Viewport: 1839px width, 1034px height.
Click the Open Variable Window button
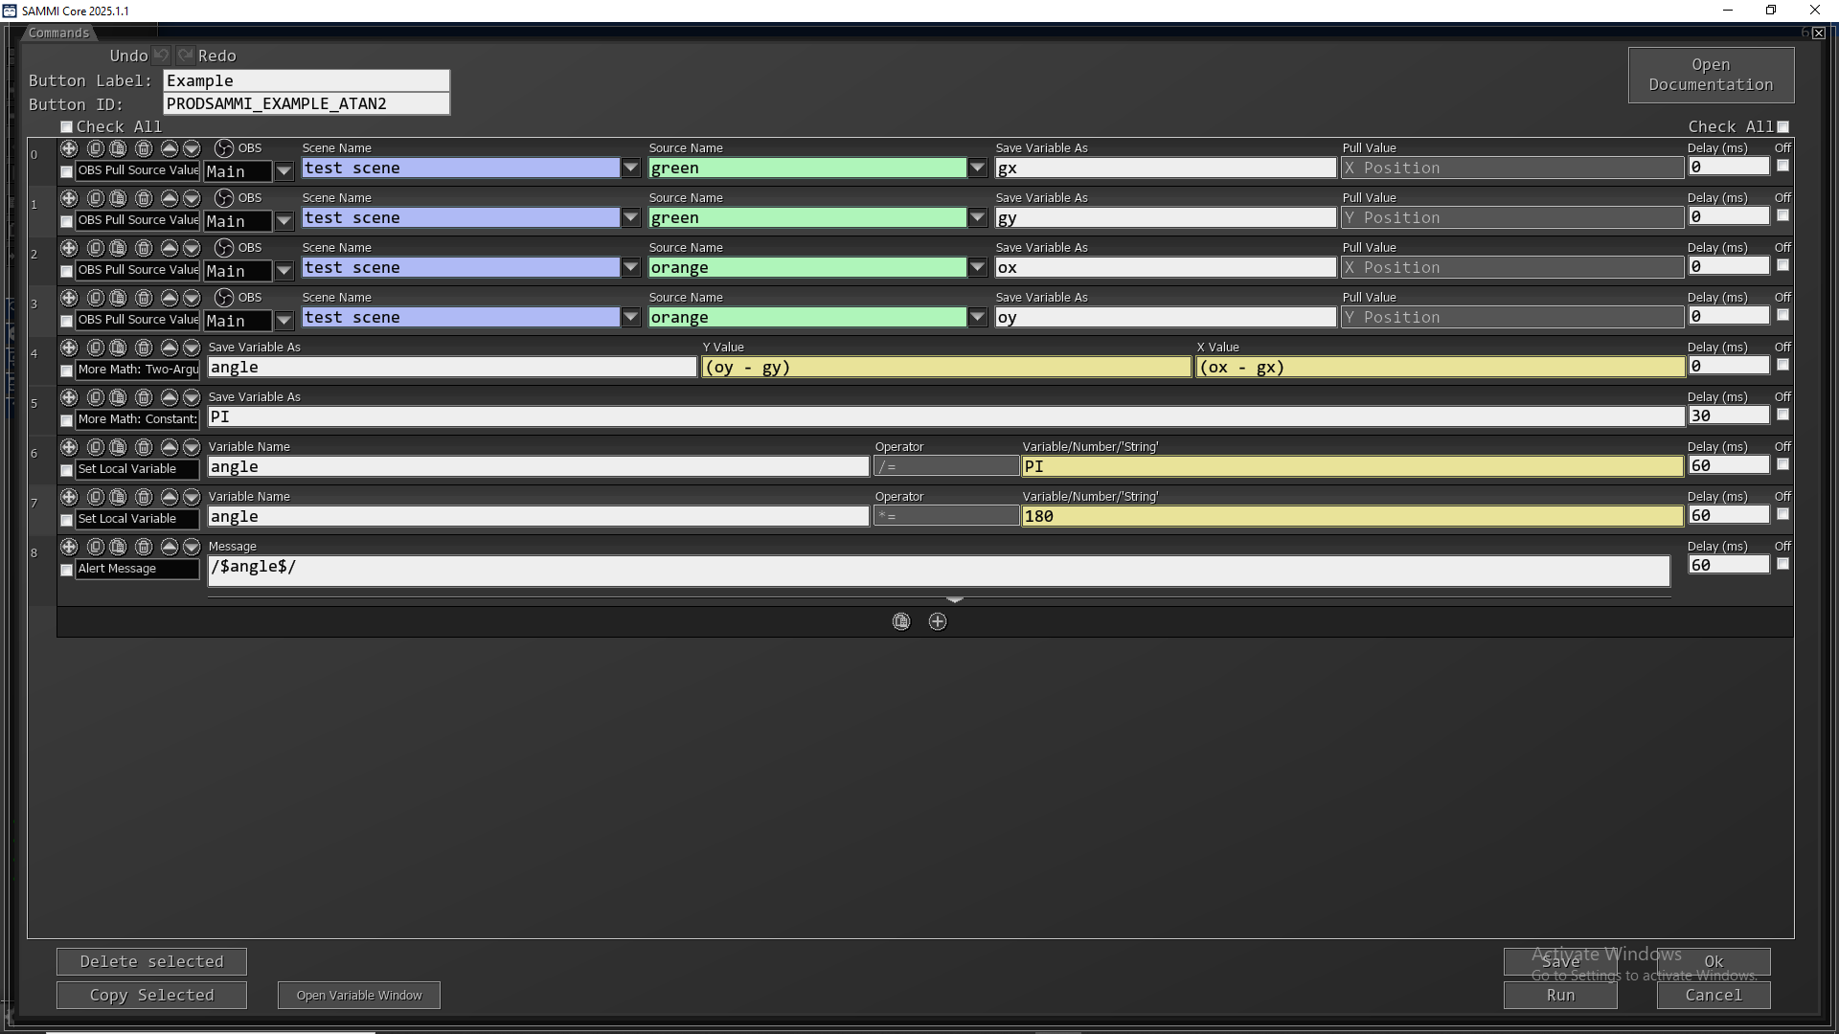click(359, 996)
